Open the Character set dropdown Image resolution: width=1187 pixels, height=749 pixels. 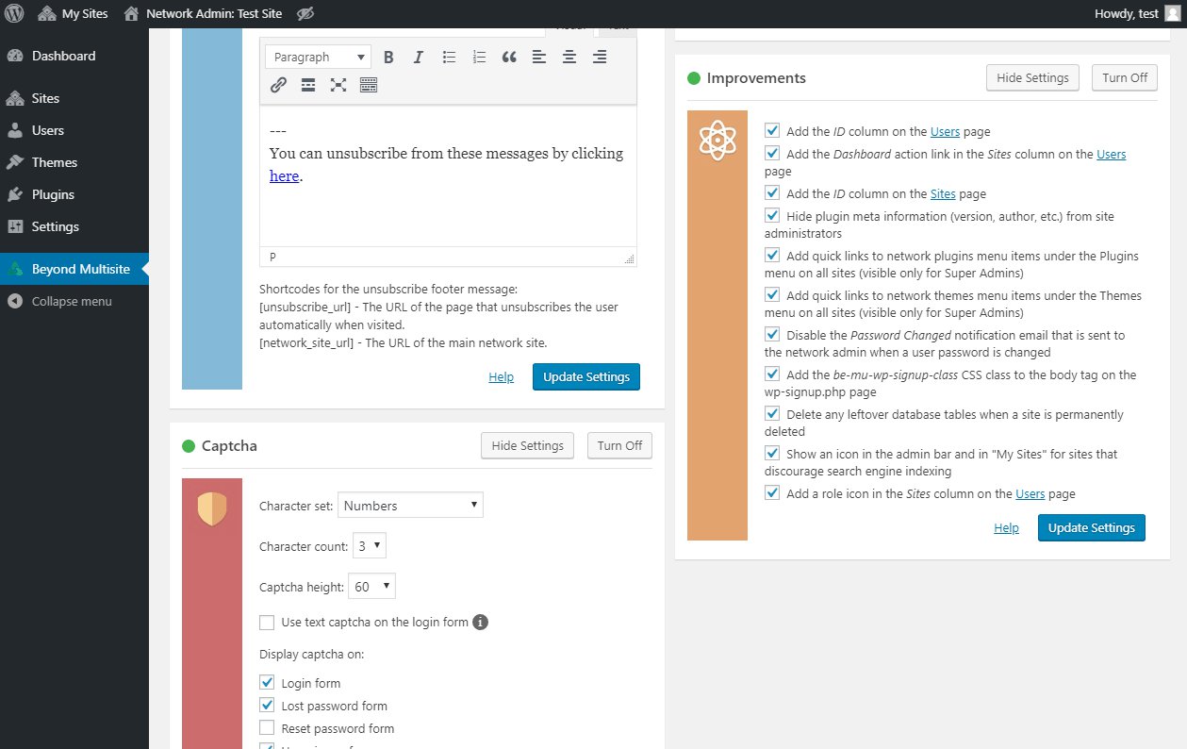pyautogui.click(x=410, y=505)
